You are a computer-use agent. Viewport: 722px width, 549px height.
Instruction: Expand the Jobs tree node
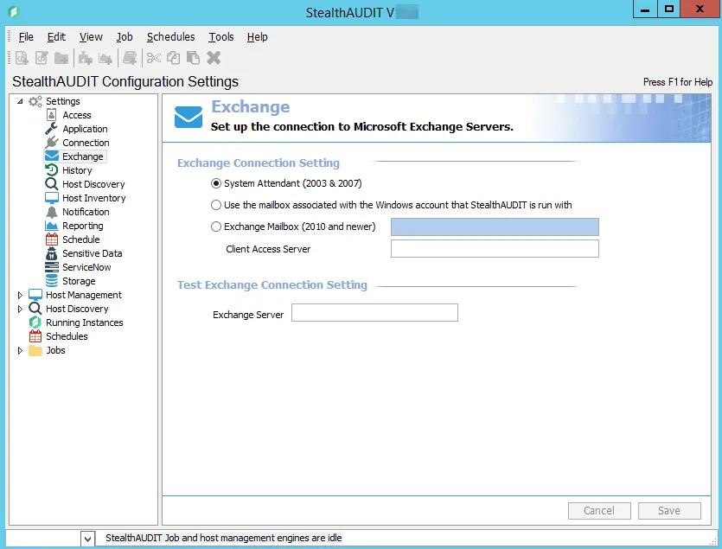coord(20,350)
